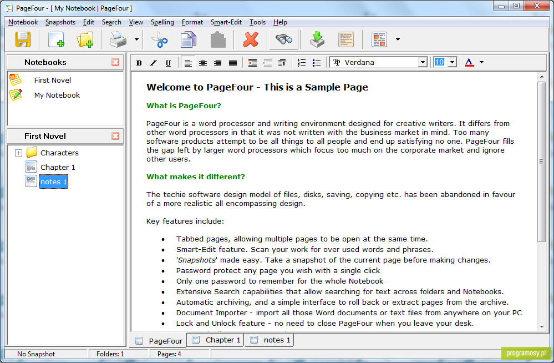Decrease indent with the greyed outdent icon
Viewport: 554px width, 363px height.
(x=267, y=63)
